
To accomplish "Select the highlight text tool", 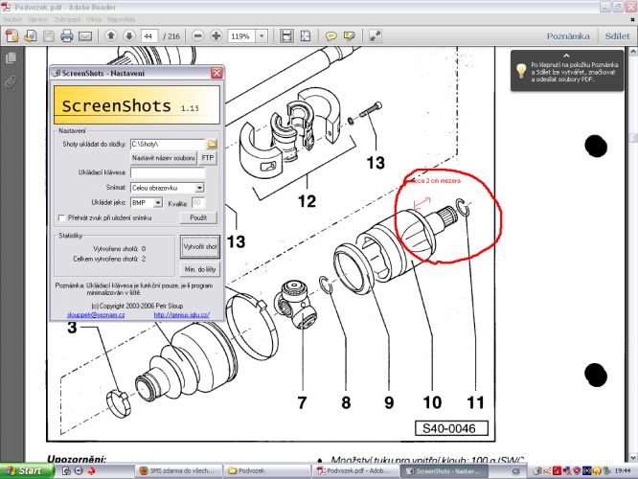I will tap(349, 36).
